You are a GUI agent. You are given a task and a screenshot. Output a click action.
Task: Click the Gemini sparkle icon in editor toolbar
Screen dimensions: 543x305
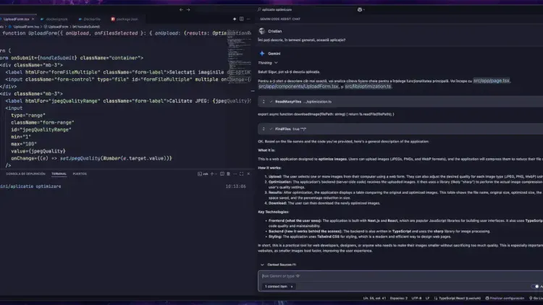coord(235,19)
